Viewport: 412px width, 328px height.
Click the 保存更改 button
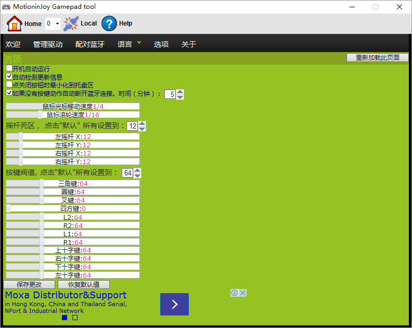coord(29,285)
